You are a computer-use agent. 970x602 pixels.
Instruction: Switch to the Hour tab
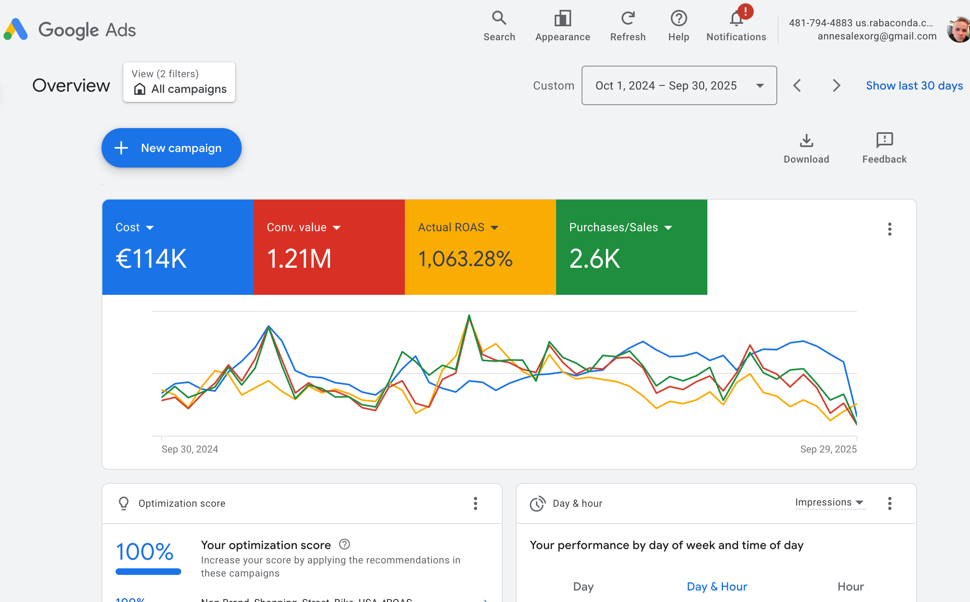(850, 586)
